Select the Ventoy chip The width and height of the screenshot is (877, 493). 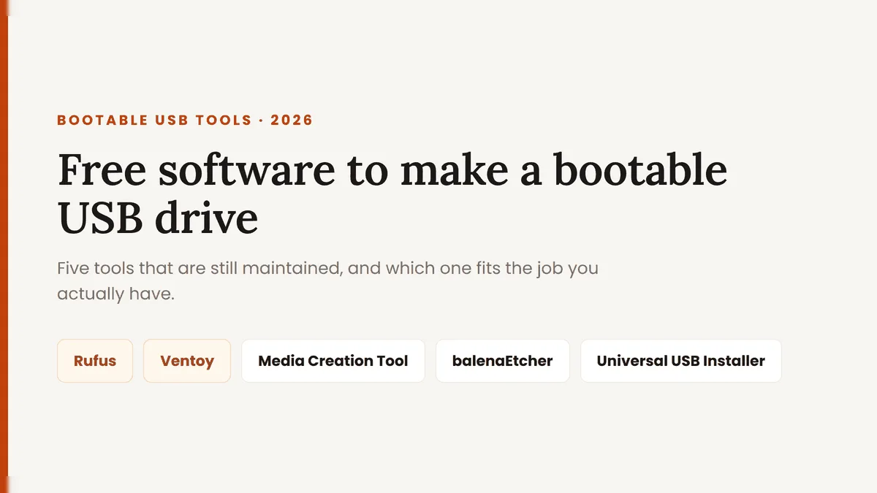187,361
